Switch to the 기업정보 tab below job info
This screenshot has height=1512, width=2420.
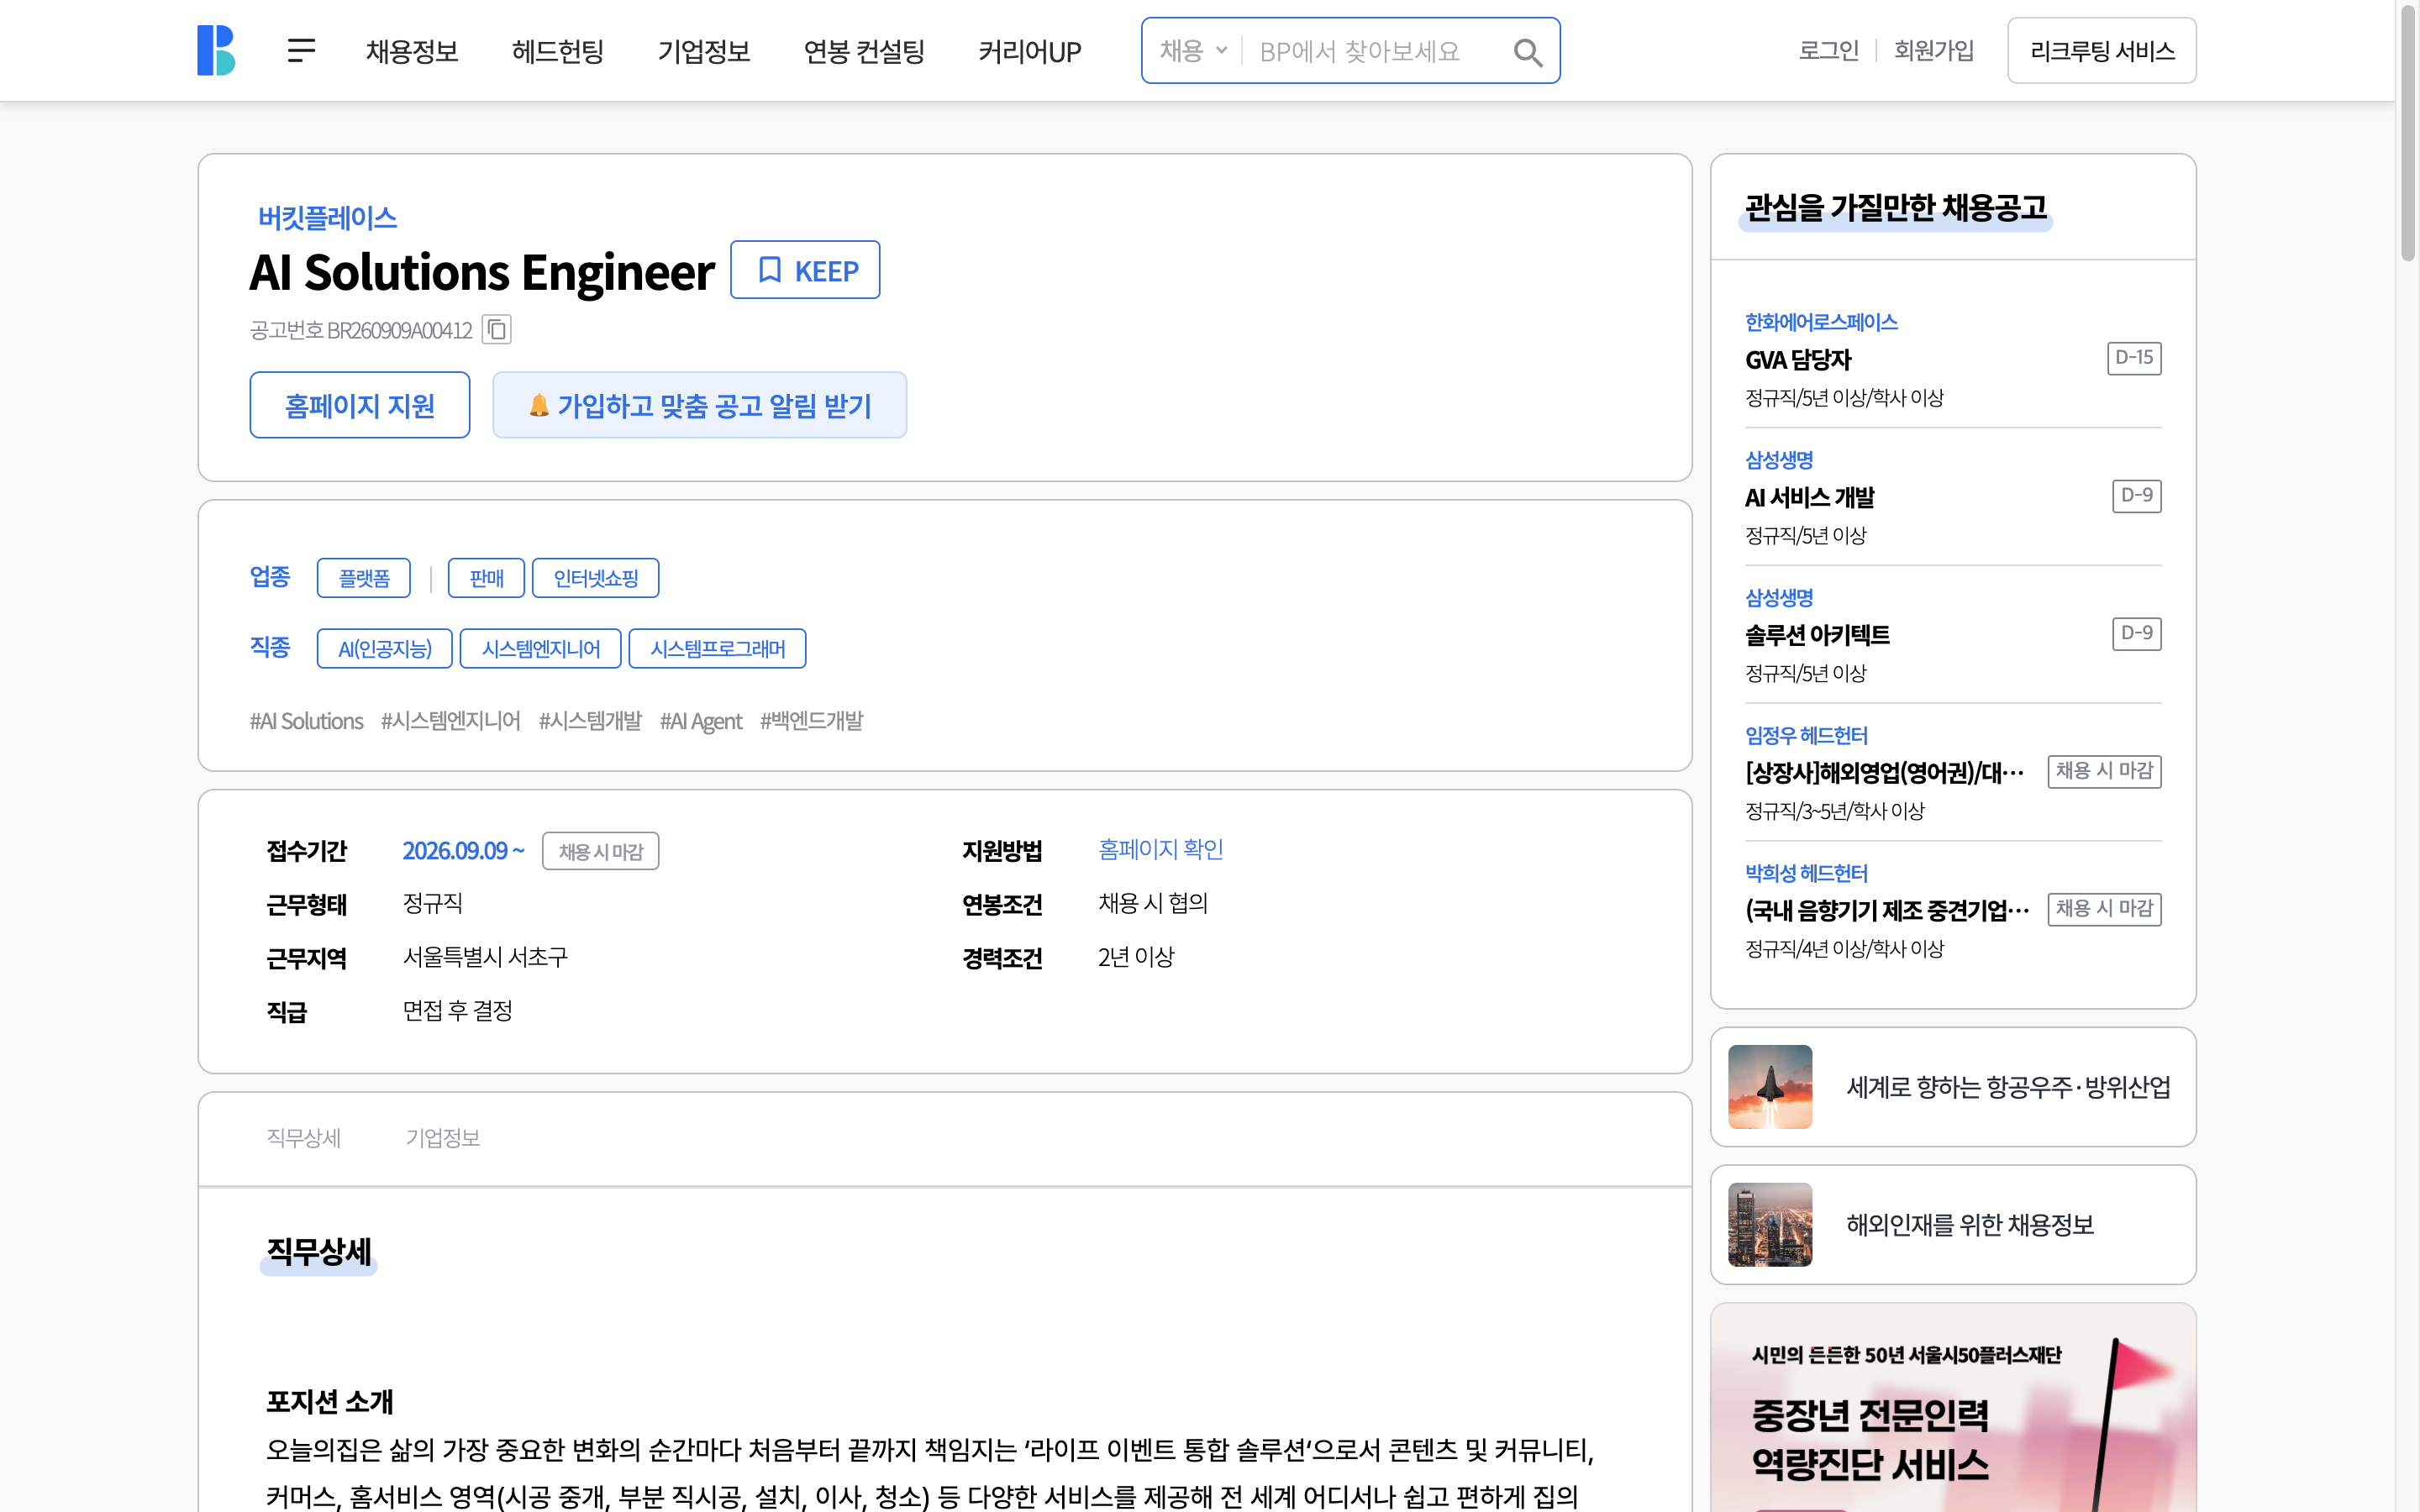(442, 1138)
